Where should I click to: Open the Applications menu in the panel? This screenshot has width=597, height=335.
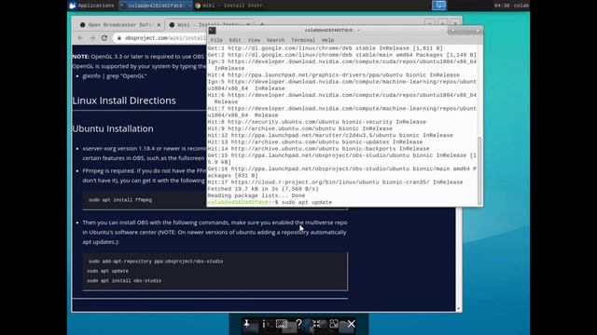91,6
